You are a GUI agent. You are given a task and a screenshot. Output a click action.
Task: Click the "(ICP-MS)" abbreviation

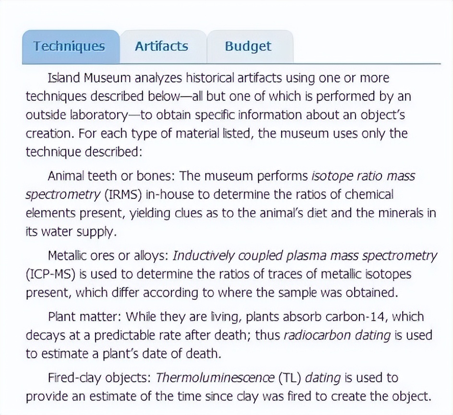tap(49, 274)
